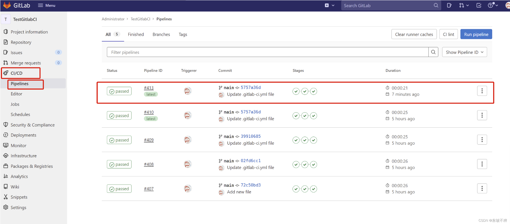
Task: Click the Filter pipelines input
Action: [x=268, y=52]
